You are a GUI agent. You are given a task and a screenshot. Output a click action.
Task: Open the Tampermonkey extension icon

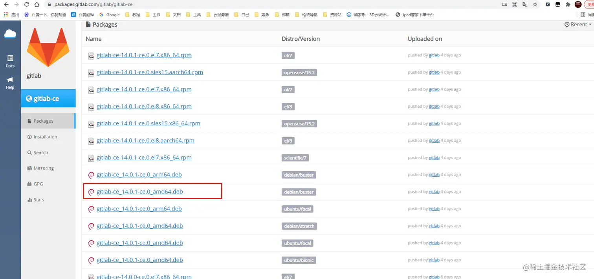click(558, 5)
